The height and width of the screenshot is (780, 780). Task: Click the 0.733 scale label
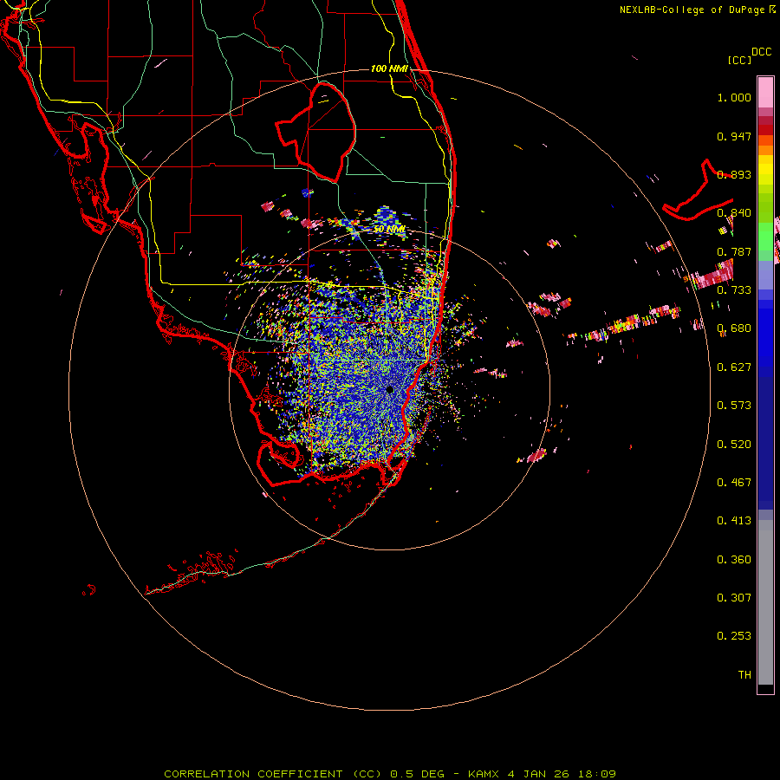point(734,290)
